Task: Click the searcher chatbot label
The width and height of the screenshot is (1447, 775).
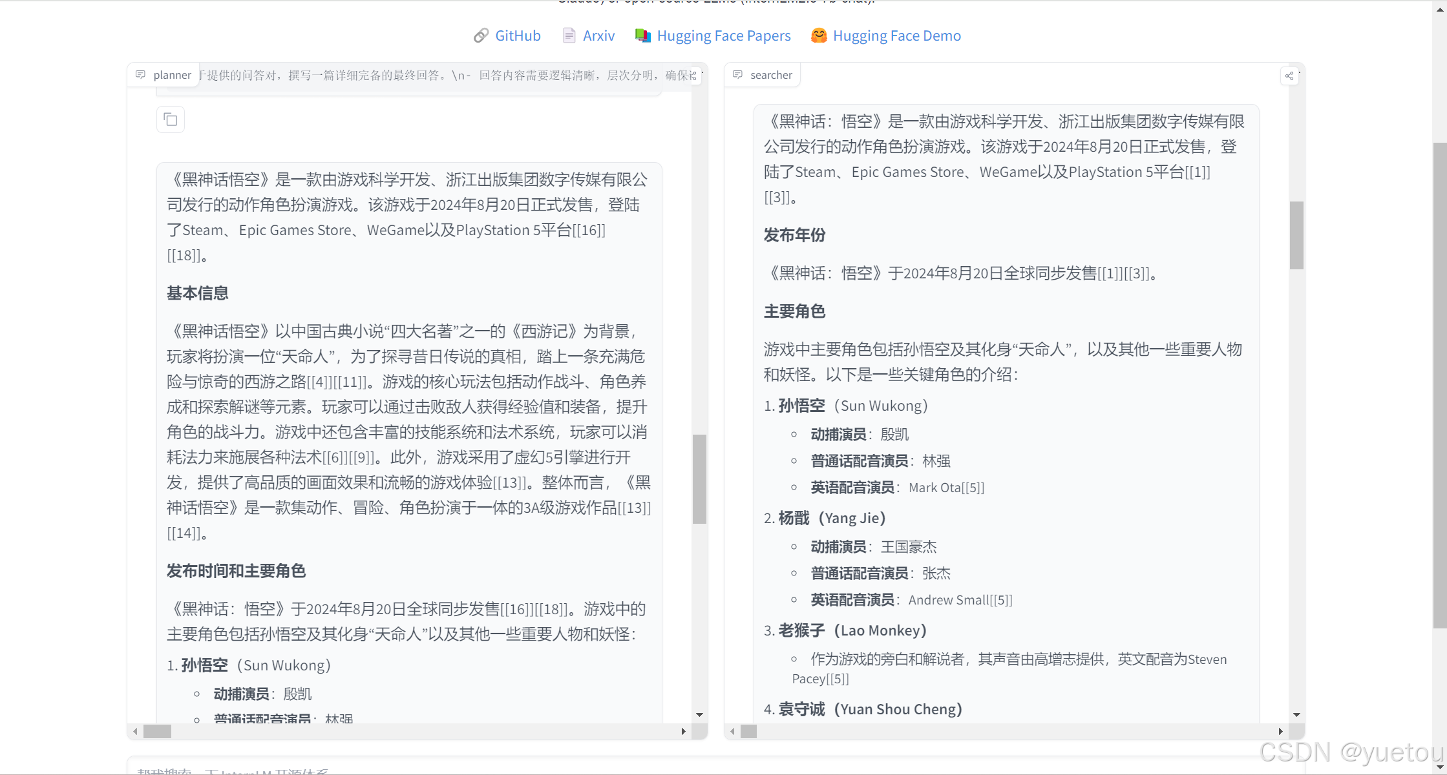Action: coord(770,75)
